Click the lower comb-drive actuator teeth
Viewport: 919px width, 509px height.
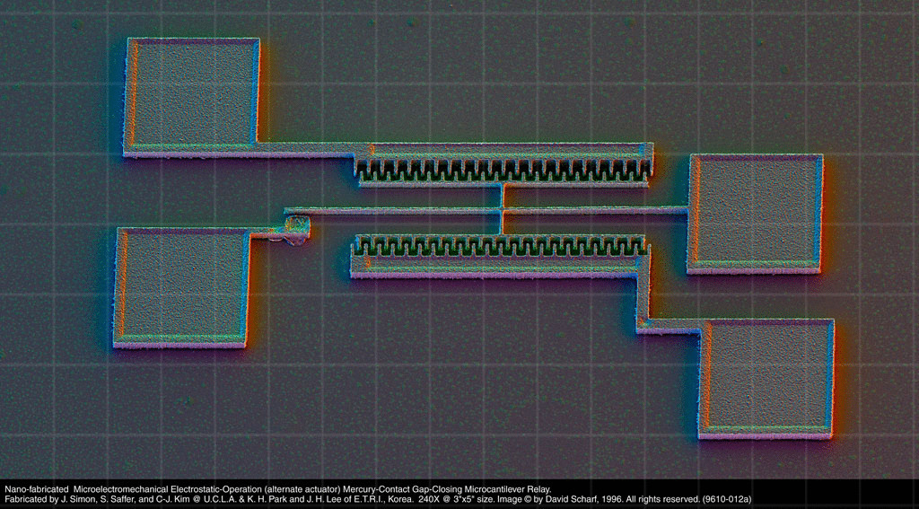(x=501, y=246)
